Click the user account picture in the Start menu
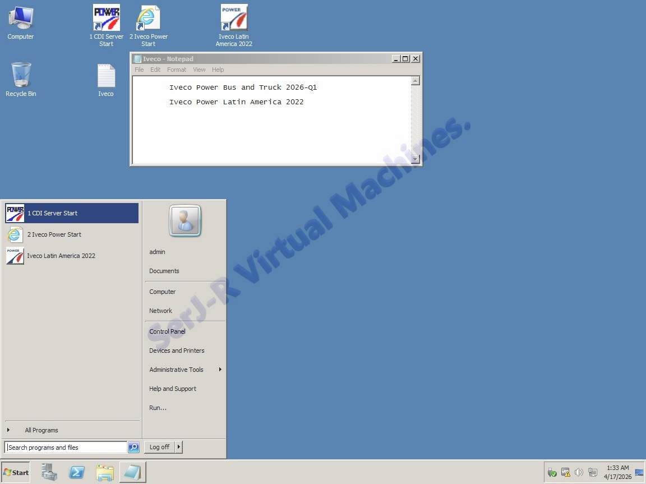 (x=185, y=220)
